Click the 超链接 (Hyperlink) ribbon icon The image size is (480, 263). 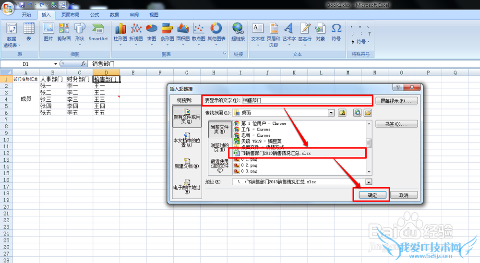click(x=238, y=32)
